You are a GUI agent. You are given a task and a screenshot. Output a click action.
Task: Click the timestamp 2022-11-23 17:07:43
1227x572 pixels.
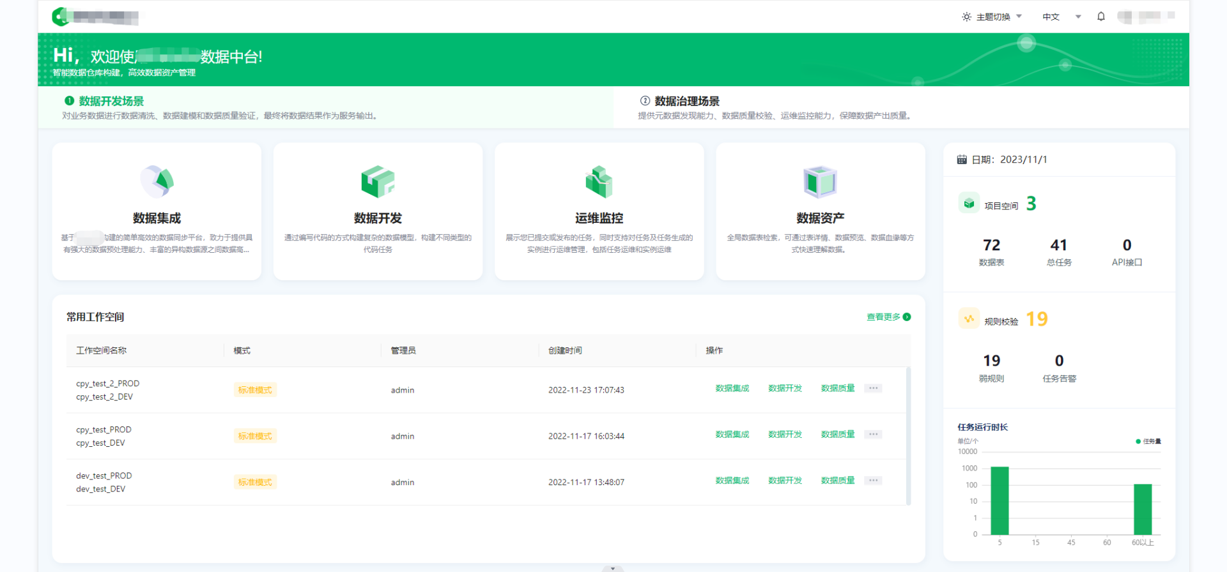click(586, 390)
